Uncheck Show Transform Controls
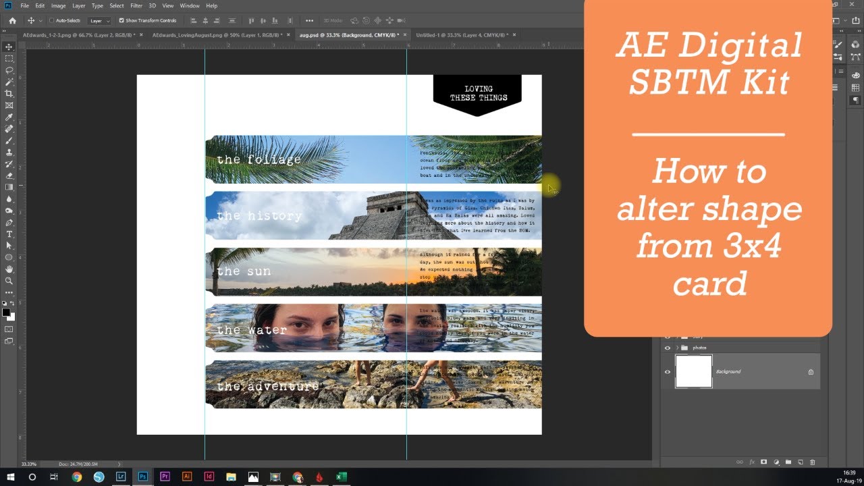 point(122,20)
